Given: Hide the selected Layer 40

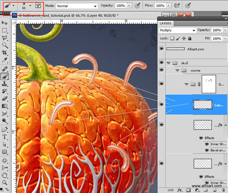Looking at the screenshot, I should point(161,104).
